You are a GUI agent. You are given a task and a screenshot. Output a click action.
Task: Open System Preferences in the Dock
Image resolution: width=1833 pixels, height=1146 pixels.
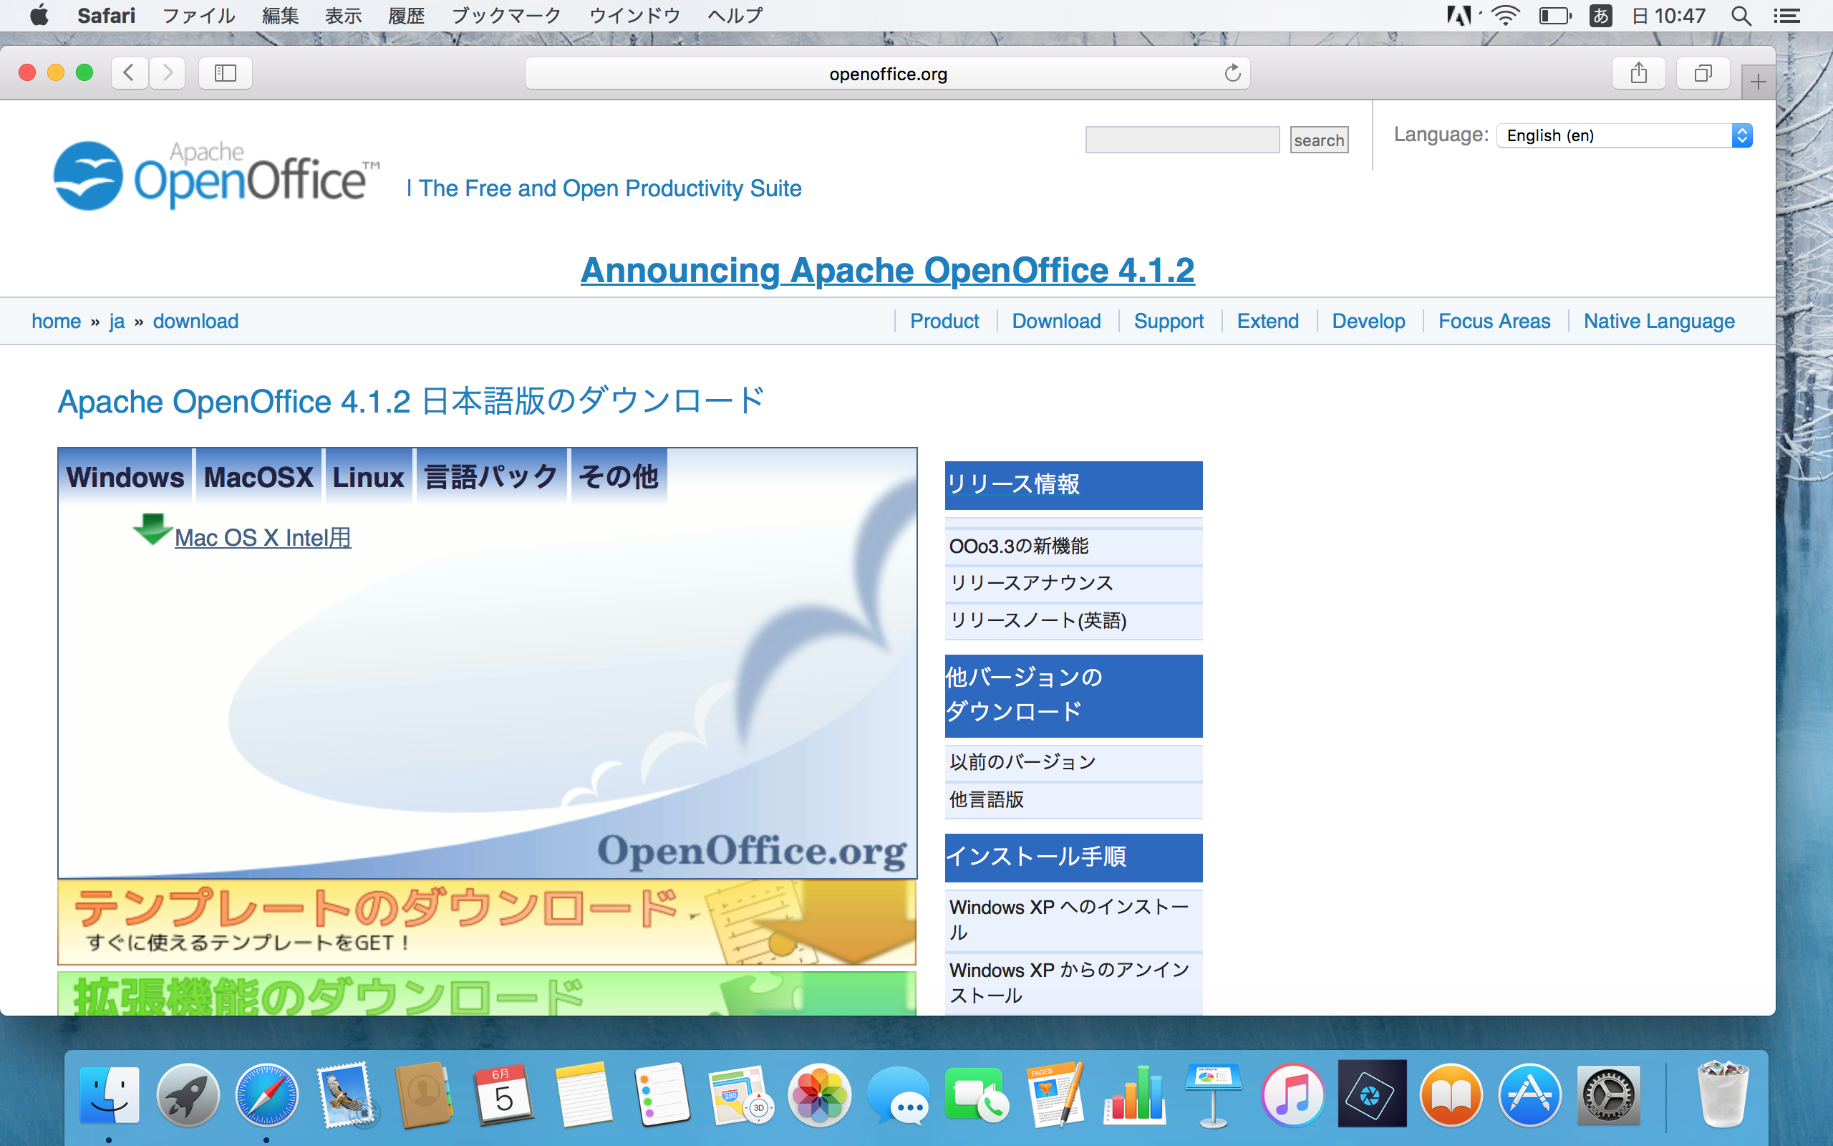click(x=1608, y=1094)
